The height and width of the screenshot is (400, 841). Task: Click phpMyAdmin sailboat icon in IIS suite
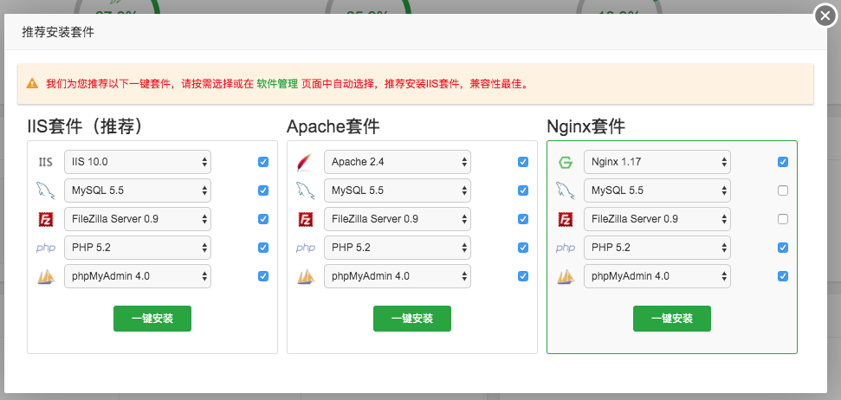(45, 276)
